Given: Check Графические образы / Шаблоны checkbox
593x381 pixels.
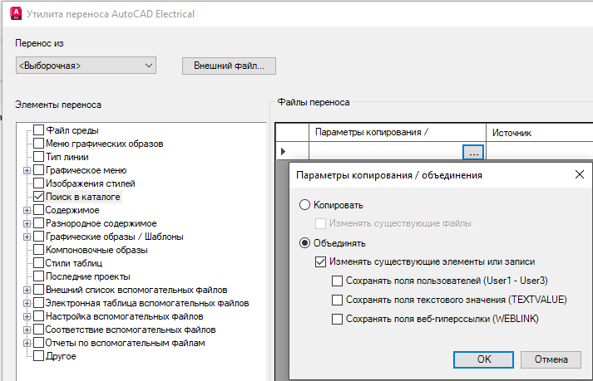Looking at the screenshot, I should (x=38, y=237).
